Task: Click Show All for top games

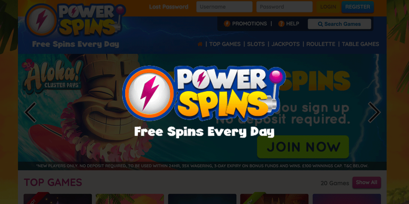Action: pos(367,182)
